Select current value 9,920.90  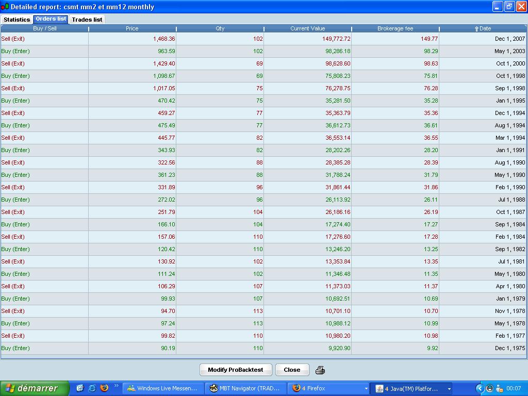coord(307,348)
